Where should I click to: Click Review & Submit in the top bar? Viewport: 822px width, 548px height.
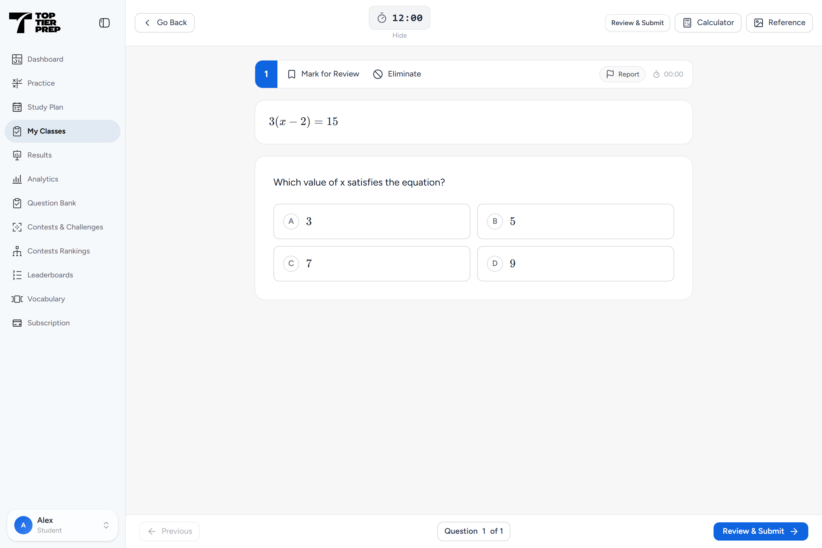637,23
